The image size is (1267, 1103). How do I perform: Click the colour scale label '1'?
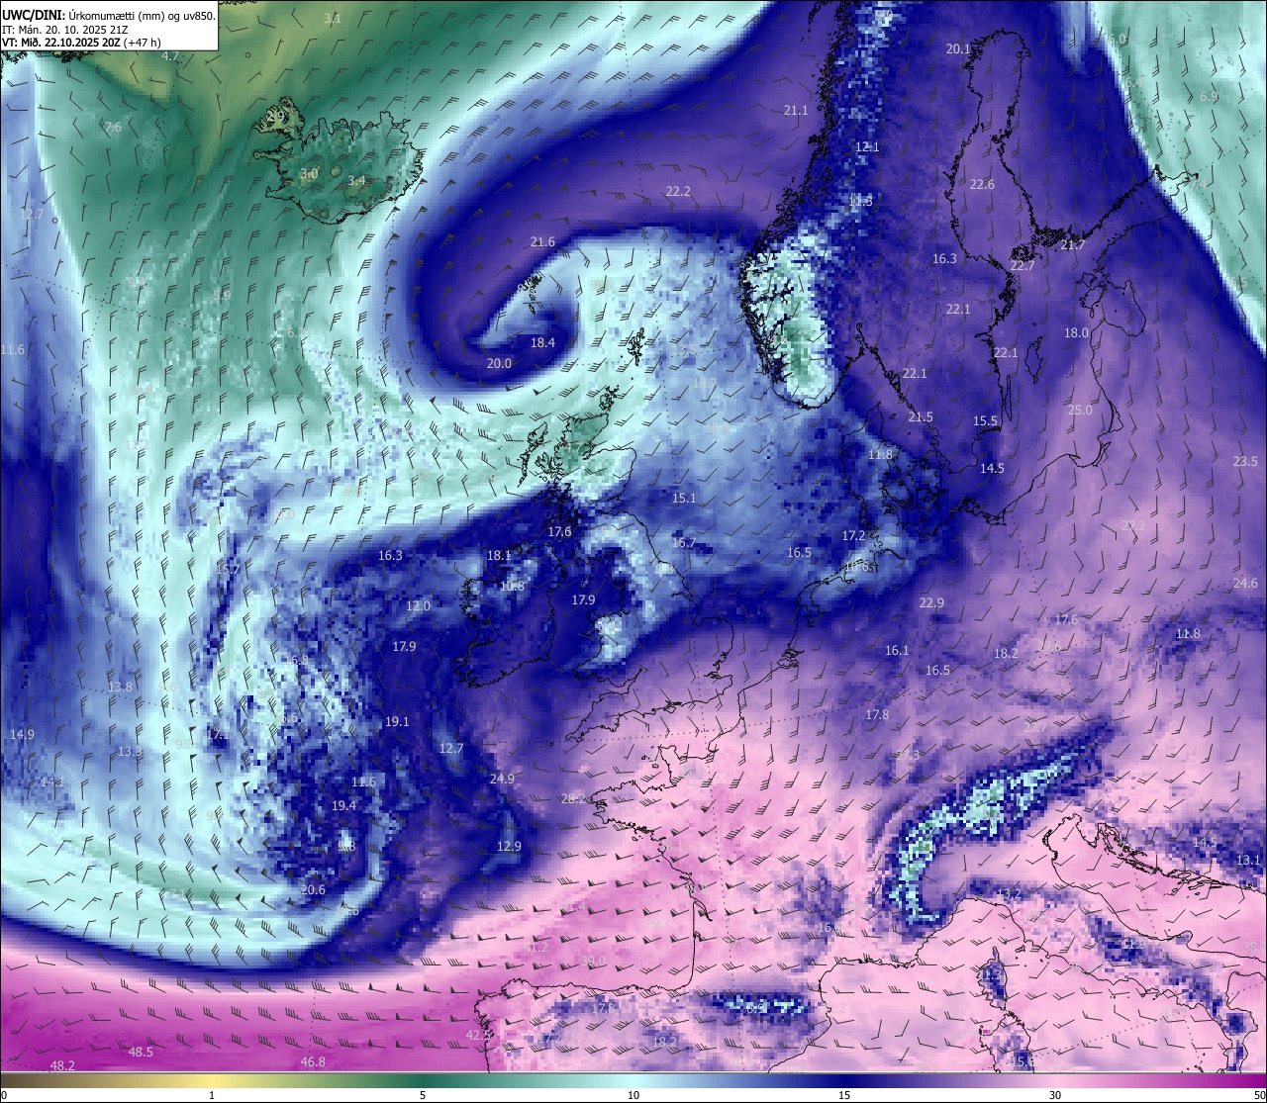click(x=212, y=1094)
